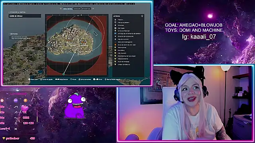255x143 pixels.
Task: Select the Arma confidencial legend icon
Action: pyautogui.click(x=115, y=31)
